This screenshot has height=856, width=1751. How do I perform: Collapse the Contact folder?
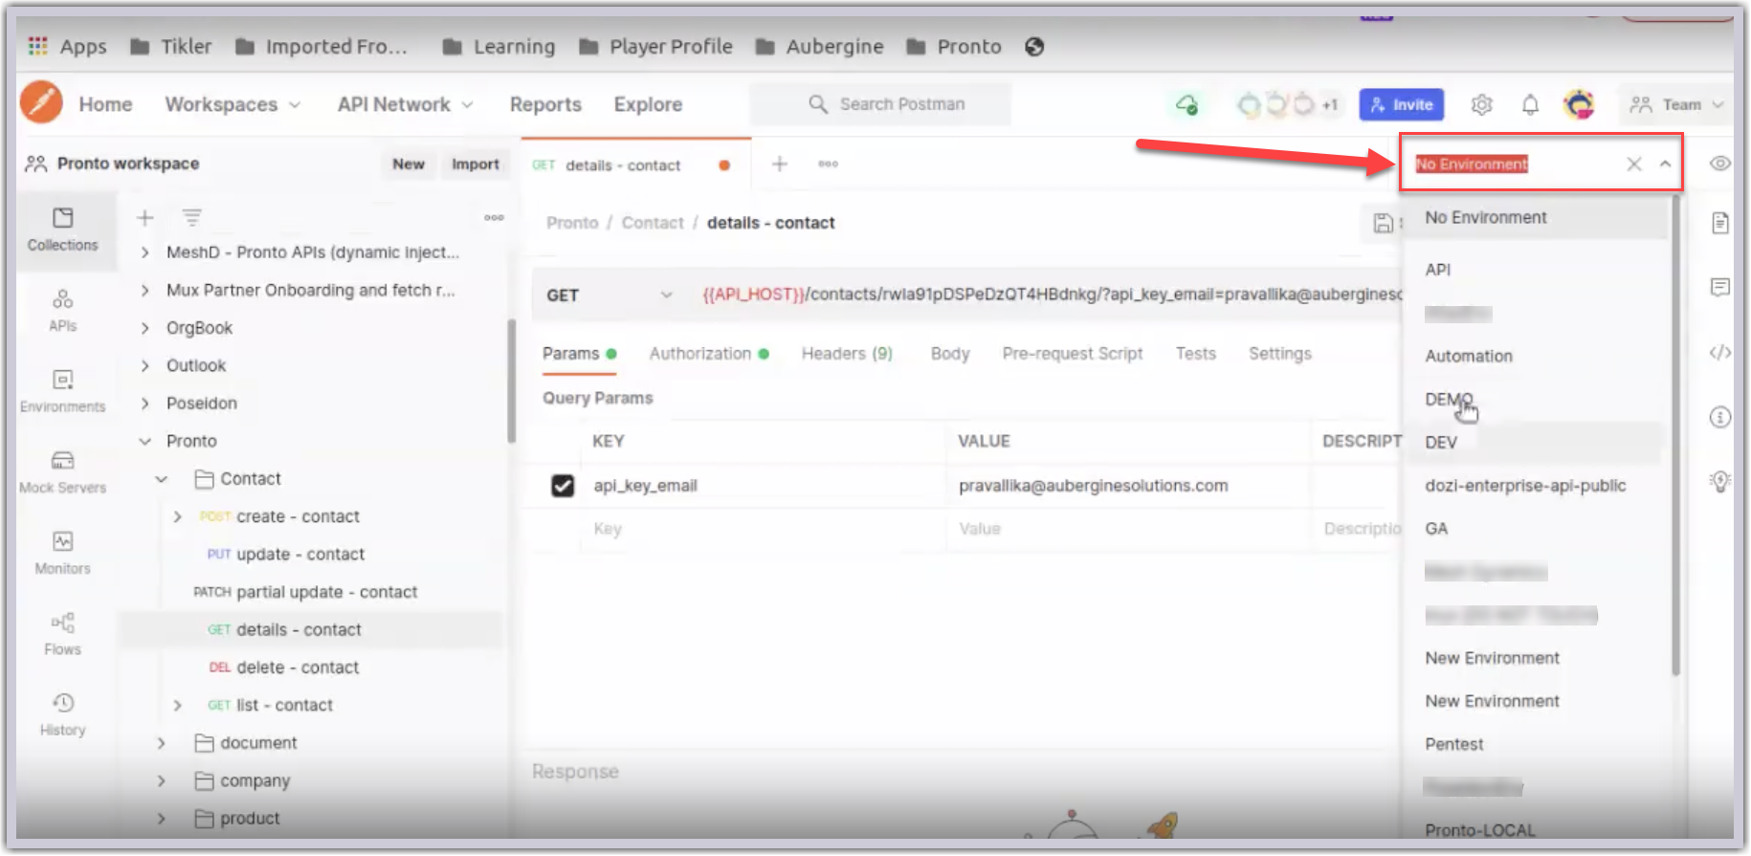point(161,479)
